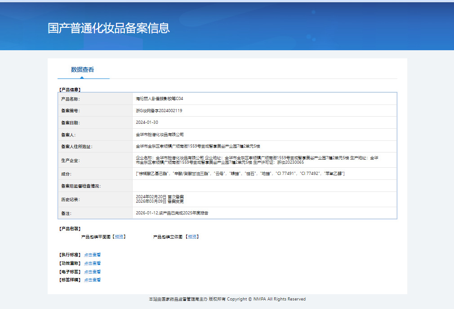Image resolution: width=454 pixels, height=309 pixels.
Task: Open 点击查看 link beside 电子标签
Action: (x=92, y=272)
